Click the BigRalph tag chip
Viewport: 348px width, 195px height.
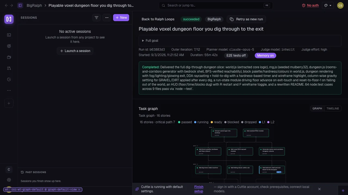[x=214, y=19]
